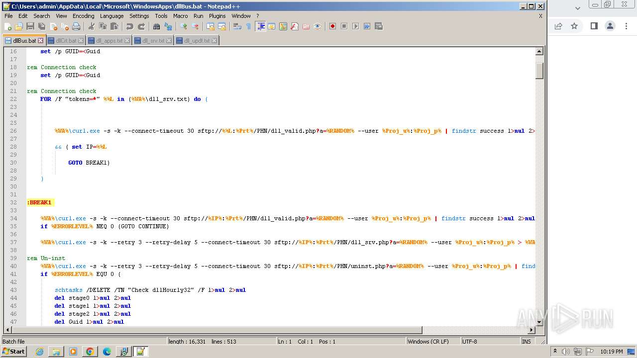Toggle synchronized horizontal scrolling icon
637x358 pixels.
point(222,26)
